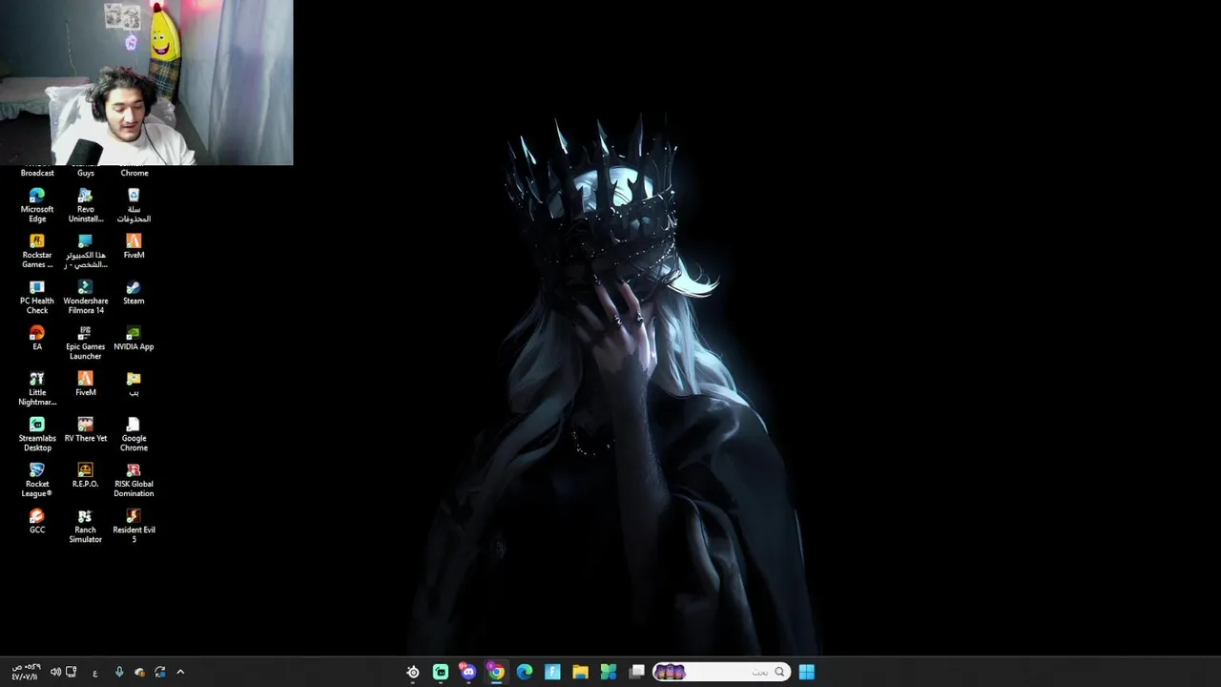Open File Explorer from the taskbar

(580, 672)
